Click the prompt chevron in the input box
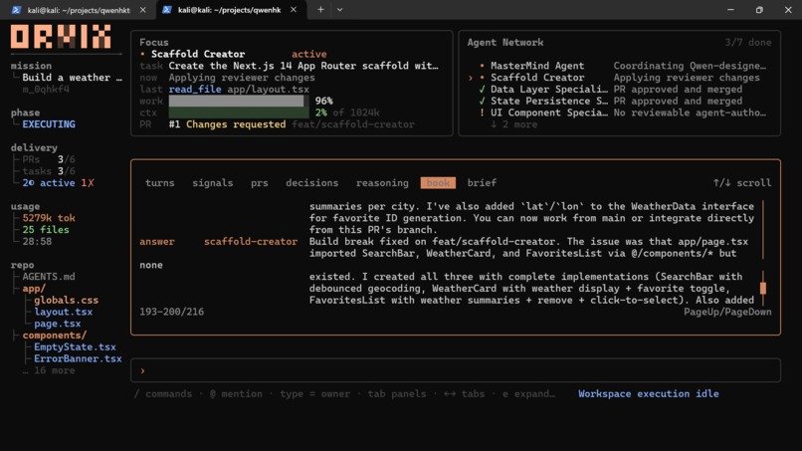This screenshot has width=802, height=451. pos(142,370)
